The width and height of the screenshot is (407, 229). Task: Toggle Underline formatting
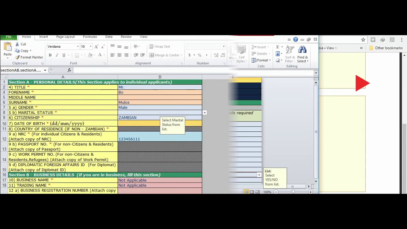(x=64, y=55)
